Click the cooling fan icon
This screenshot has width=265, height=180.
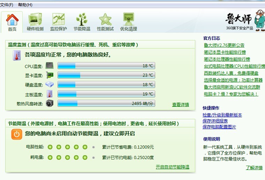50,104
